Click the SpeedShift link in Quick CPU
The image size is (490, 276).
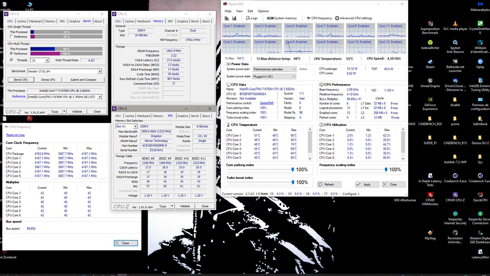pyautogui.click(x=267, y=103)
